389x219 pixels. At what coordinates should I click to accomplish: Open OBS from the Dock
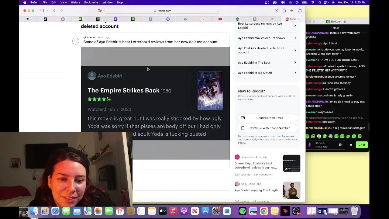[296, 211]
